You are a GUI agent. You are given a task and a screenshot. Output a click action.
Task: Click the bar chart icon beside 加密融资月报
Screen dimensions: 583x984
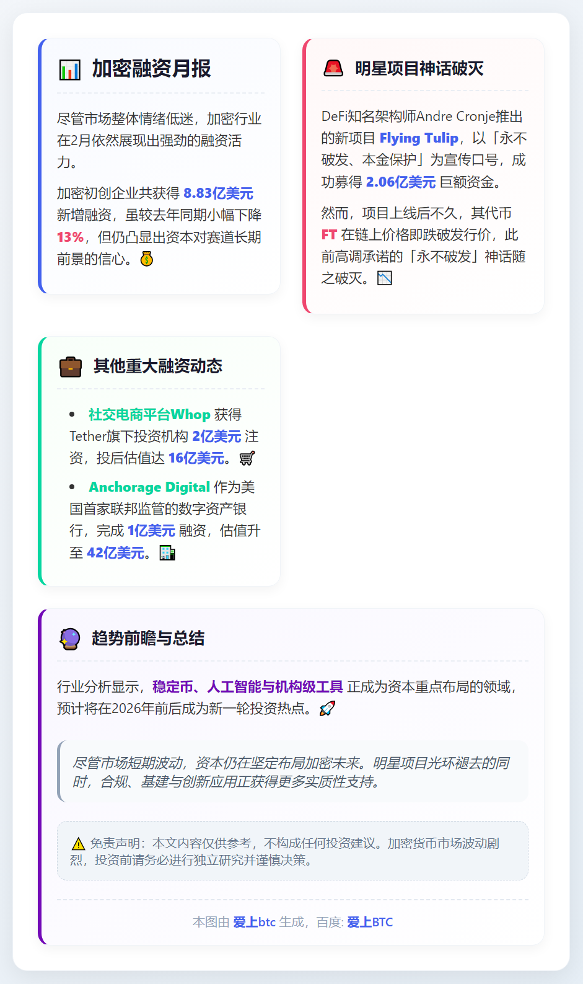tap(70, 69)
